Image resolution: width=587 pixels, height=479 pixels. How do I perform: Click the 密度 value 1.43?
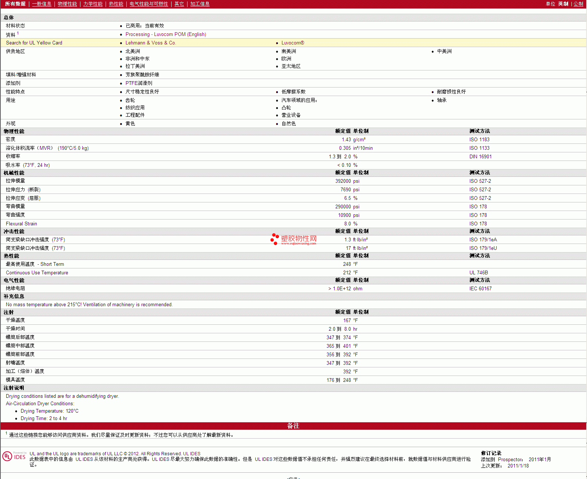tap(346, 139)
